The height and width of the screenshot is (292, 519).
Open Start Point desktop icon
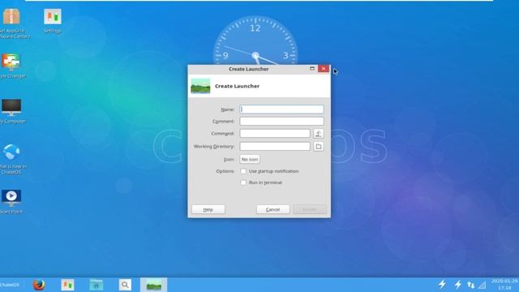point(11,201)
